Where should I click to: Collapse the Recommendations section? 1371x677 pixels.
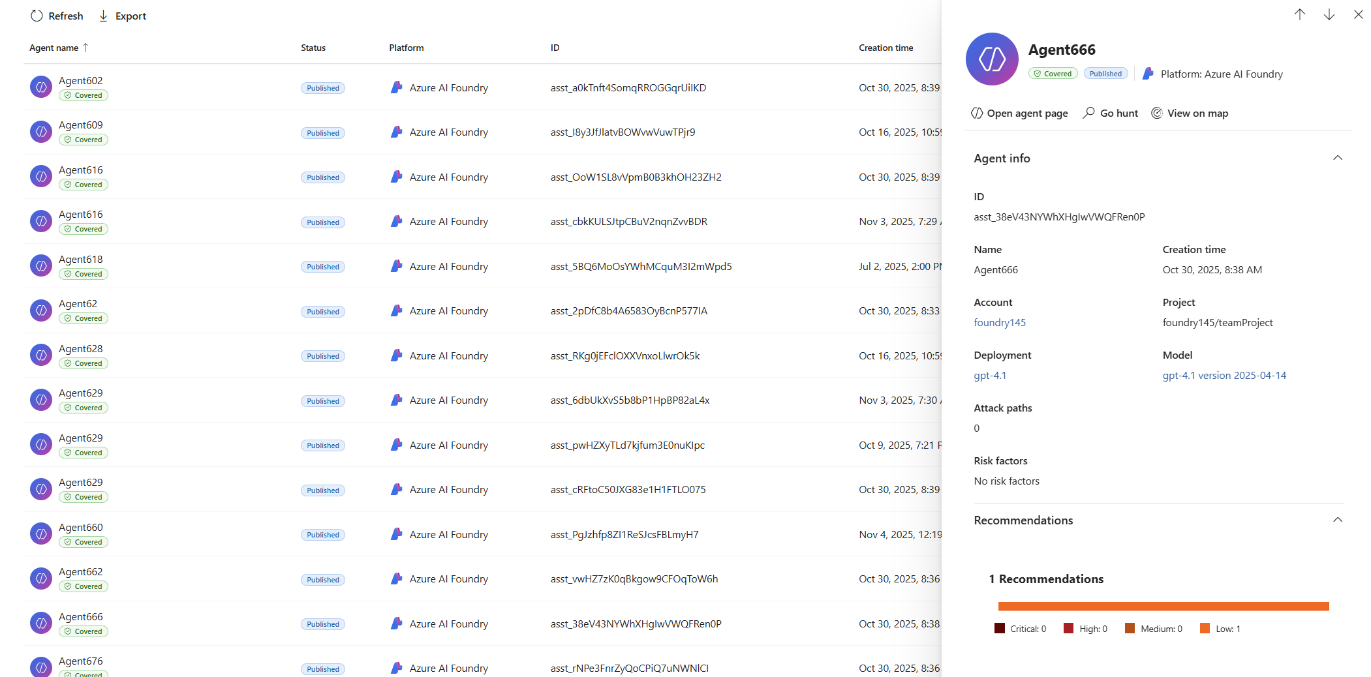1338,520
